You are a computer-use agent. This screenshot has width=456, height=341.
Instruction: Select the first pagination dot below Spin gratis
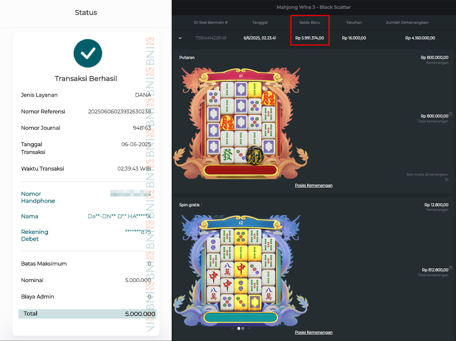coord(239,328)
